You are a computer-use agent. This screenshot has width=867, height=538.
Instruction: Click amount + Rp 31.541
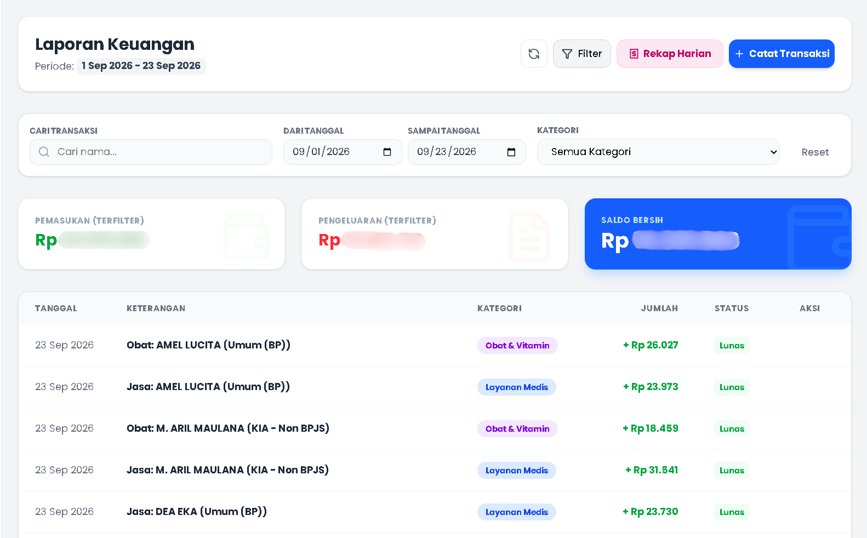pyautogui.click(x=652, y=470)
